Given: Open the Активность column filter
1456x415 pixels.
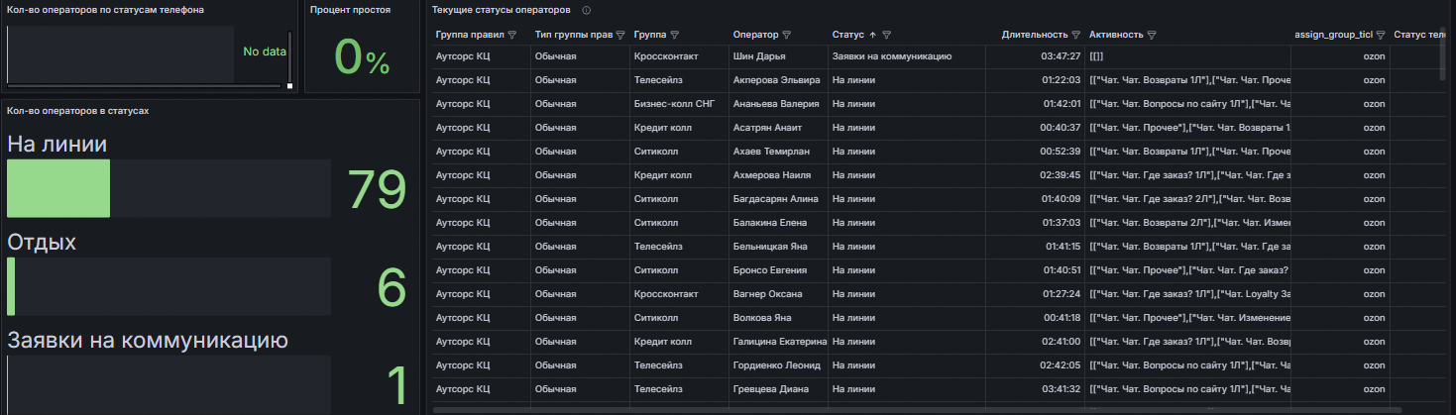Looking at the screenshot, I should [1153, 35].
